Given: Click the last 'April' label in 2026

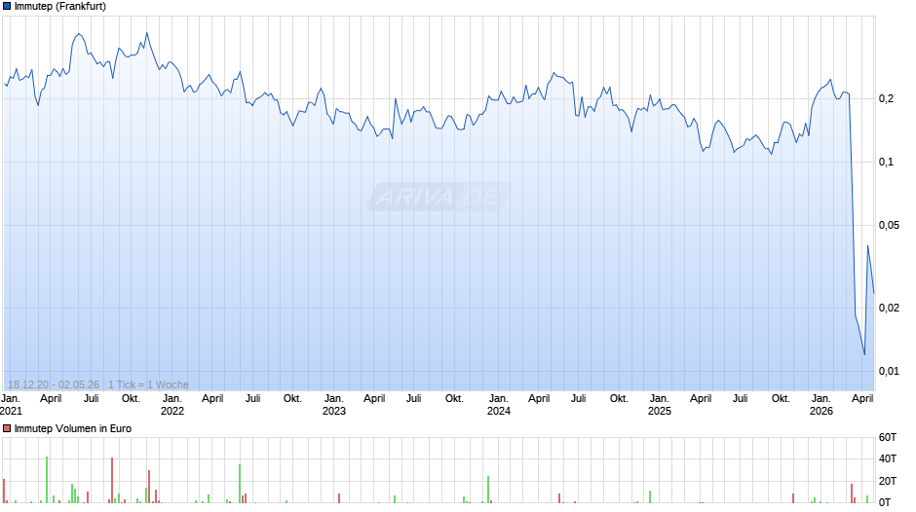Looking at the screenshot, I should coord(862,399).
